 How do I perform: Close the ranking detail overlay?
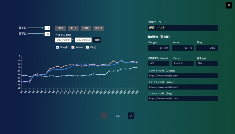[229, 5]
